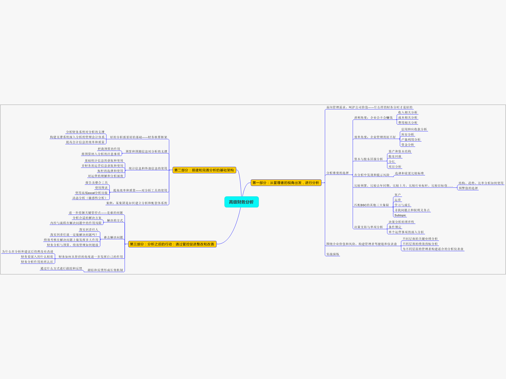Viewport: 506px width, 379px height.
Task: Select the 信用和应收款分析 leaf
Action: coord(414,129)
